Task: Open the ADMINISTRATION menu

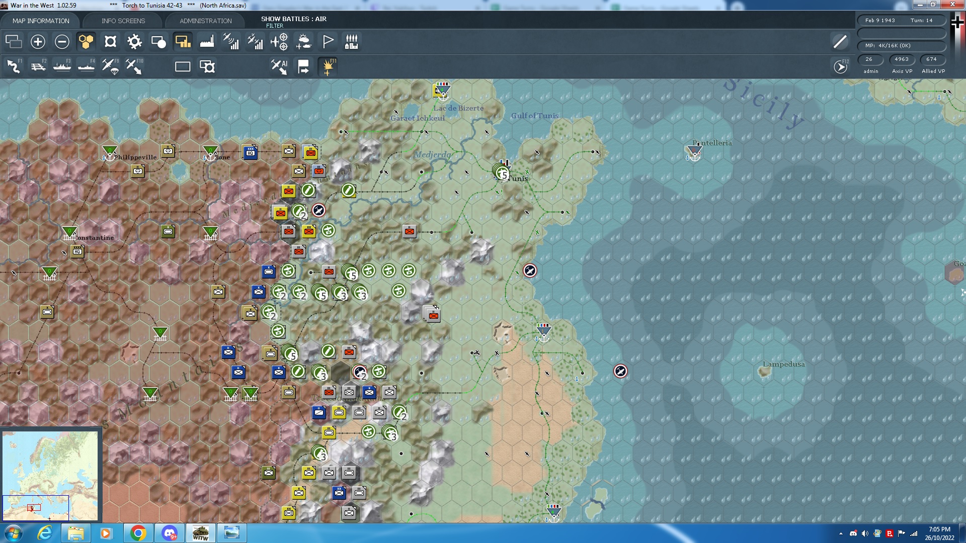Action: coord(204,21)
